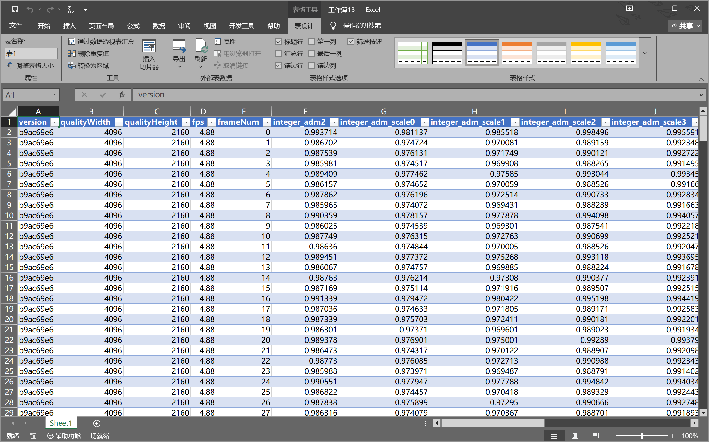Toggle First Column (第一列) checkbox
This screenshot has height=442, width=709.
click(x=311, y=42)
